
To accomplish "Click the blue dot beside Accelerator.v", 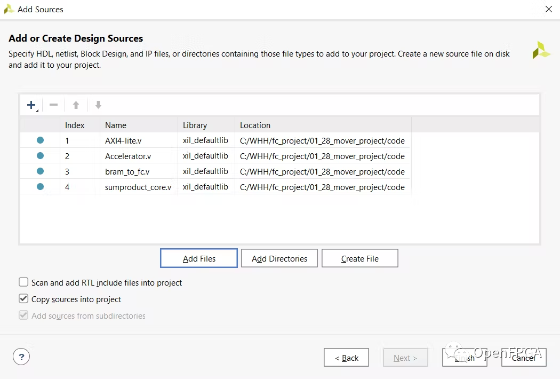I will [40, 156].
